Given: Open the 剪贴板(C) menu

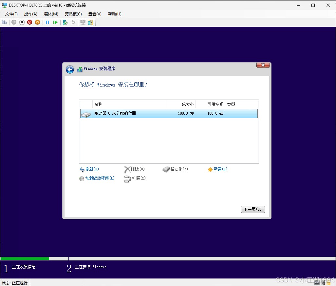Looking at the screenshot, I should tap(73, 14).
